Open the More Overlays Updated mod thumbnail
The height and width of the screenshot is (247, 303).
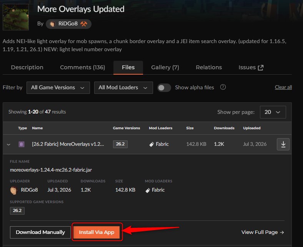(16, 17)
